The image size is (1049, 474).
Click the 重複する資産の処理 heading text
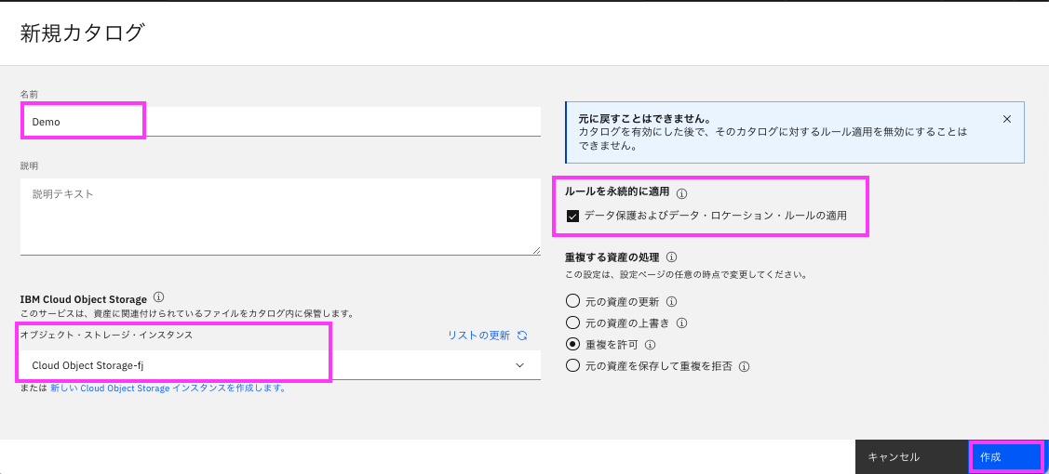612,257
